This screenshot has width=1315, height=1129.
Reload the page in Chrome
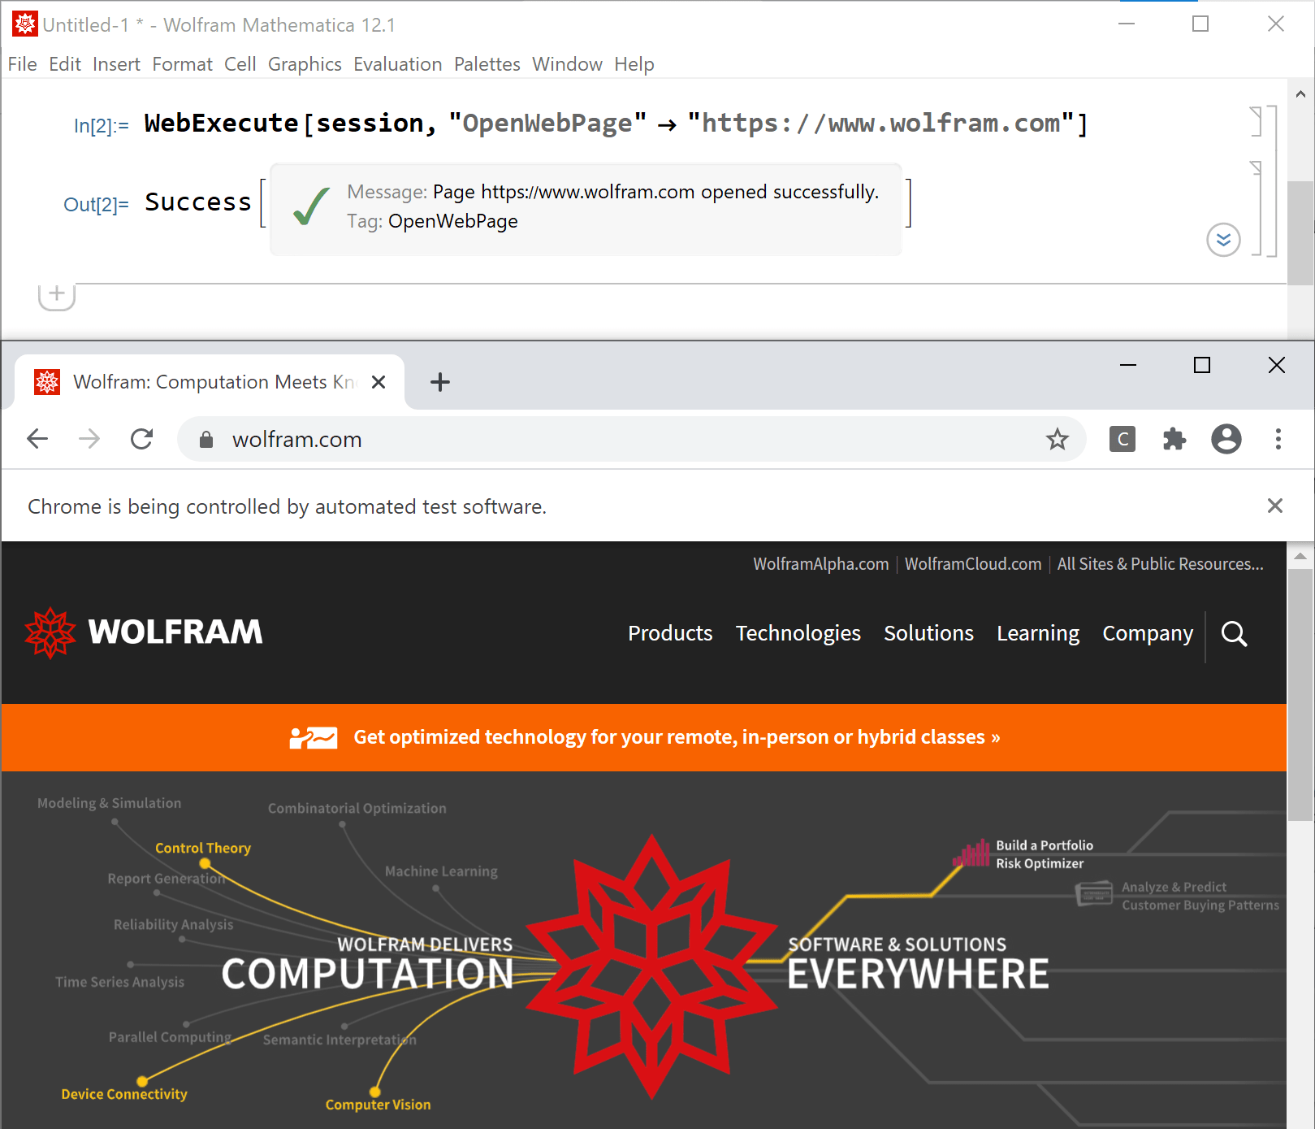[x=142, y=440]
